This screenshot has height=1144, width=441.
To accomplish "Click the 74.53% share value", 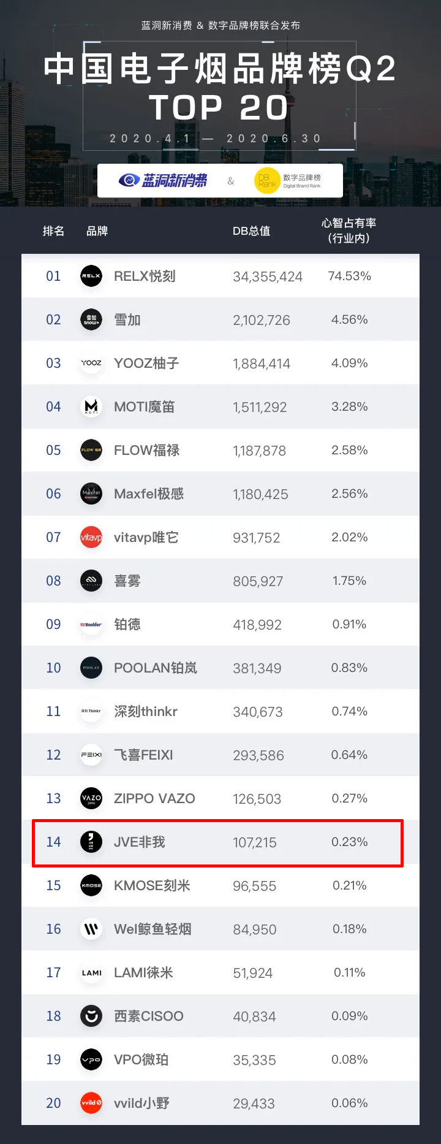I will pos(349,276).
